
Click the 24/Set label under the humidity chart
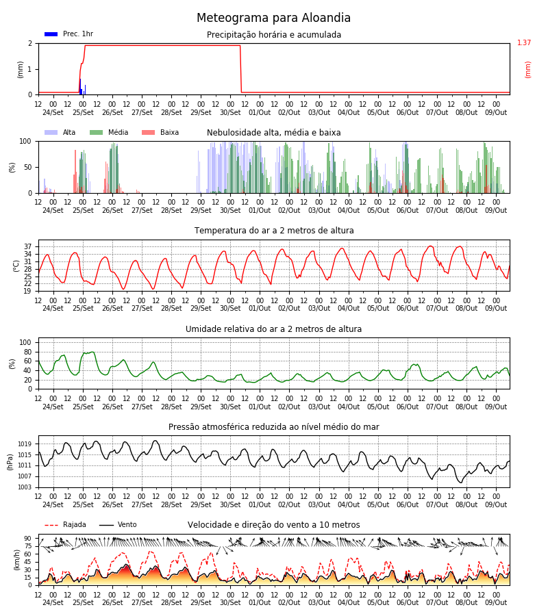pos(53,407)
